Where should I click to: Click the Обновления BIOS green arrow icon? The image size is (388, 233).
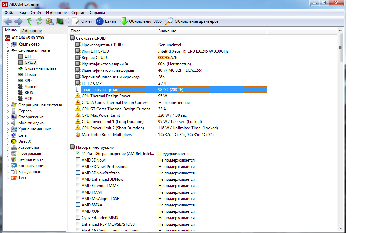[124, 21]
